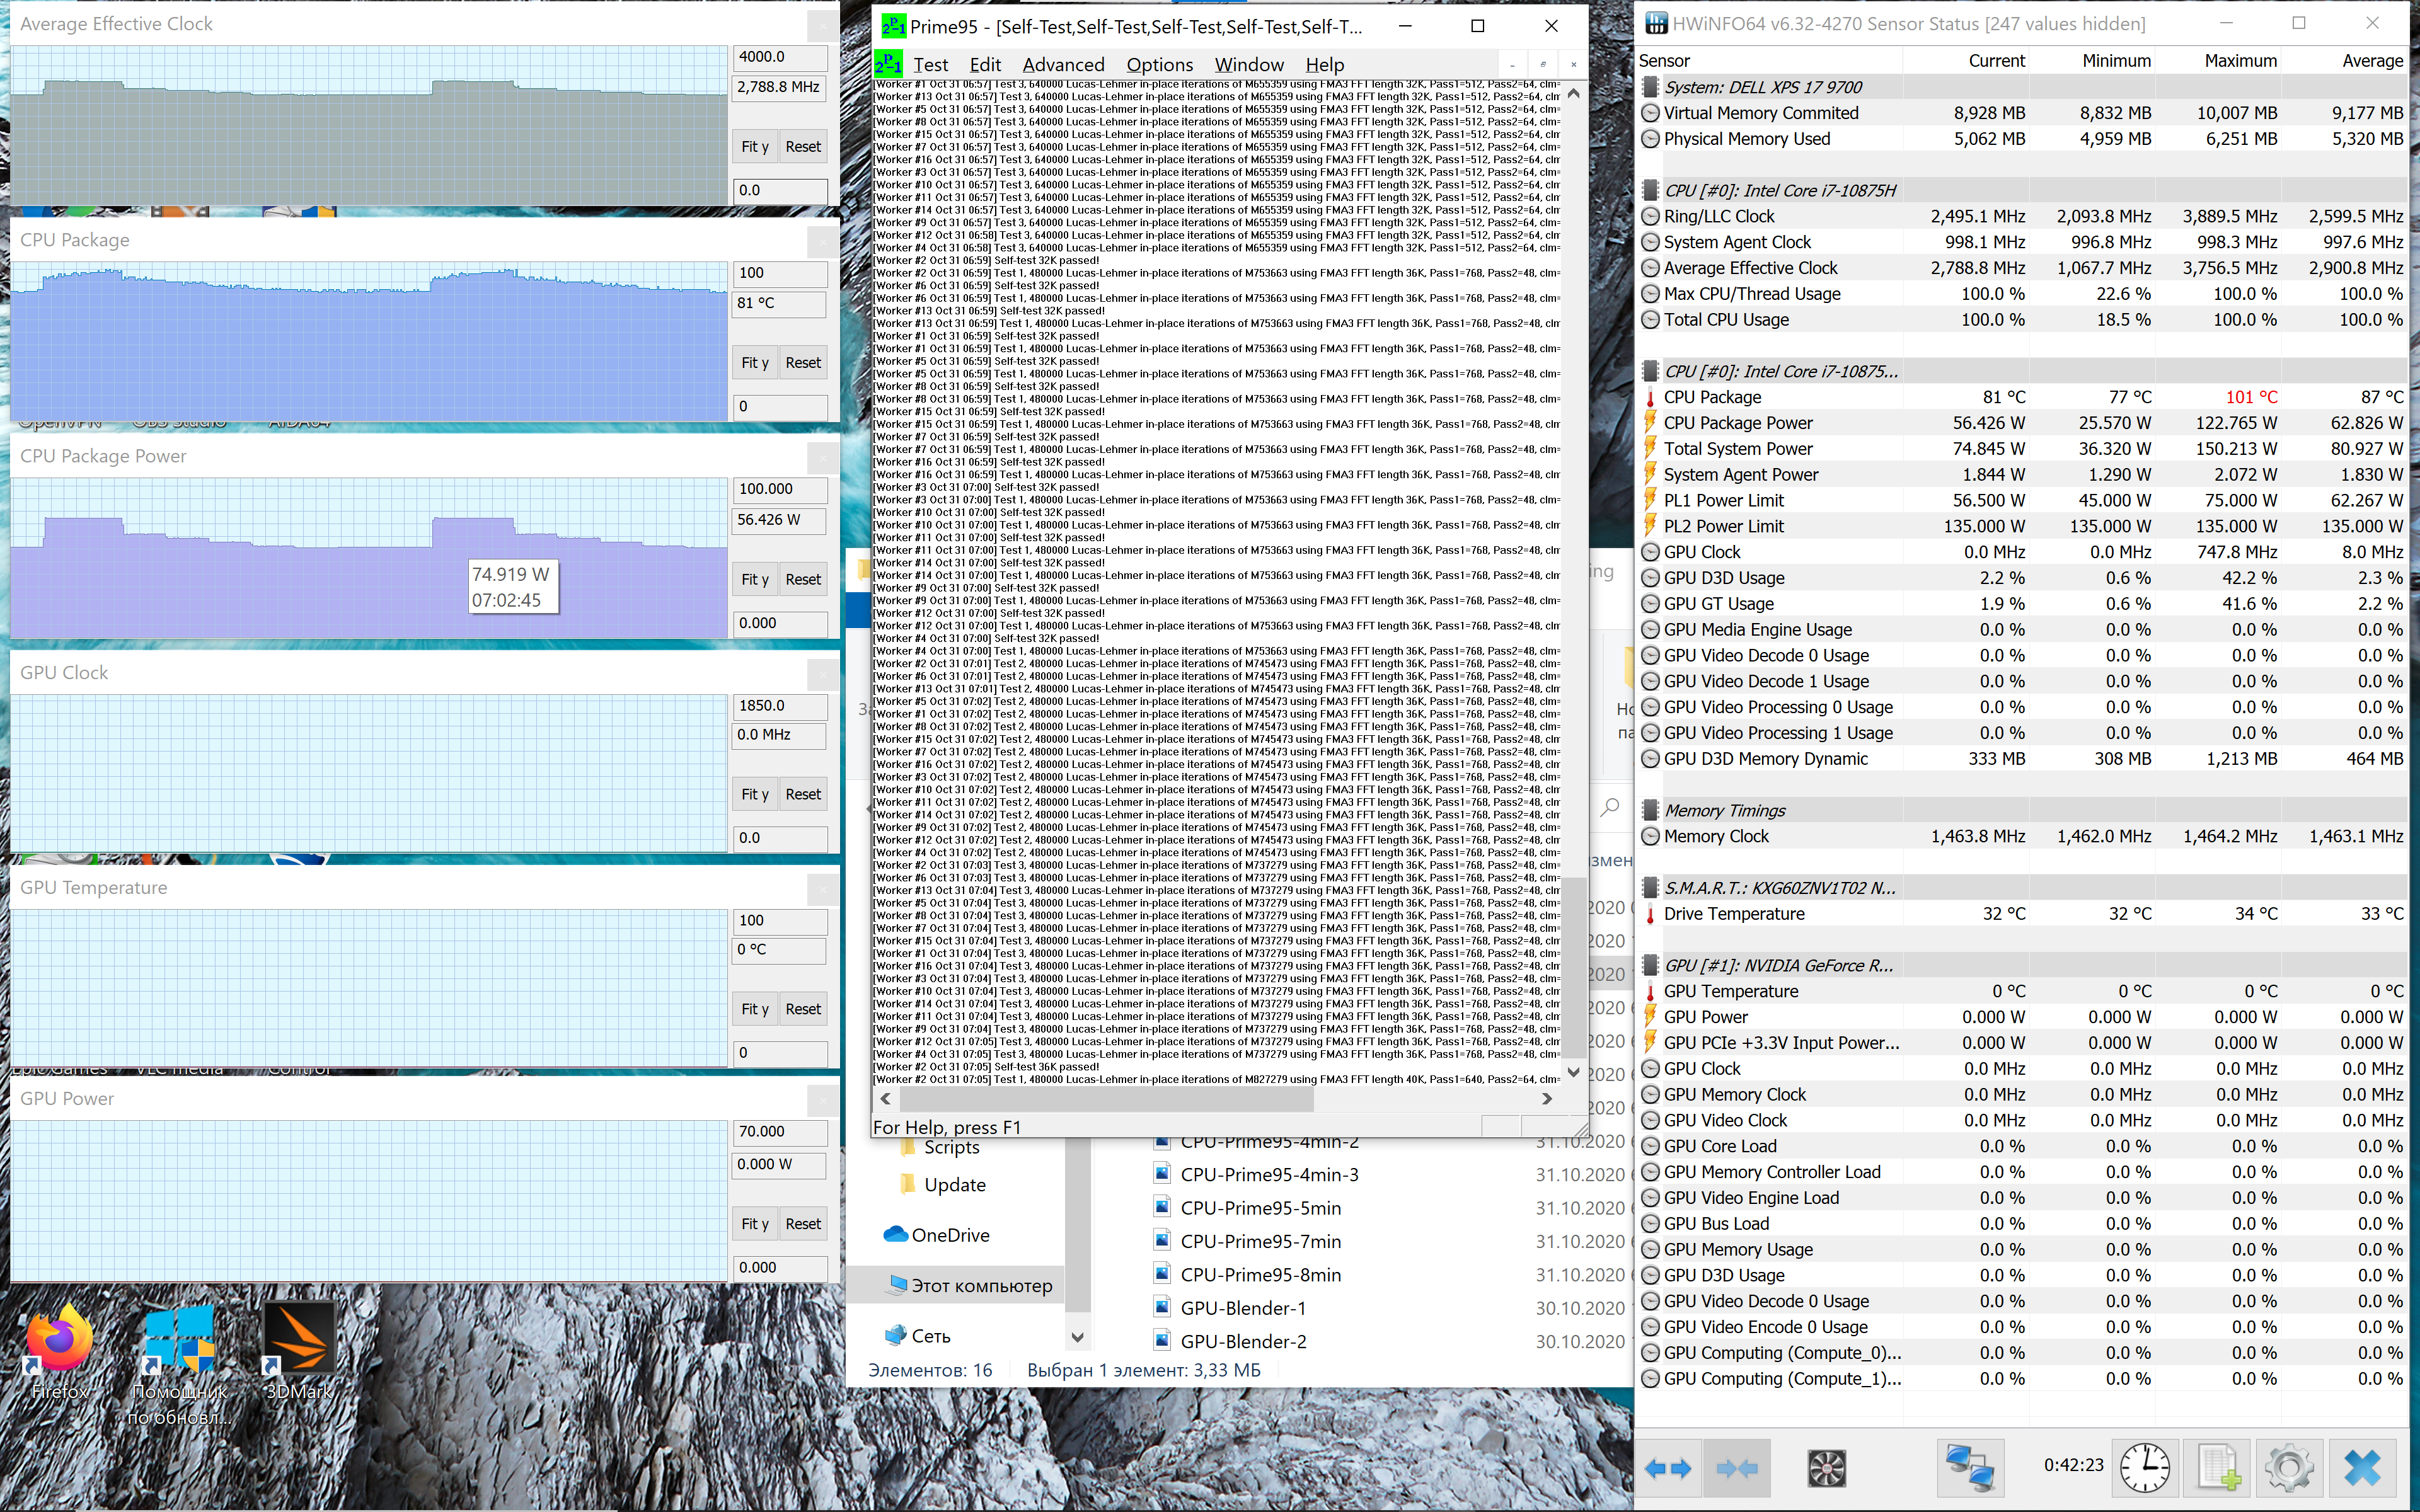Image resolution: width=2420 pixels, height=1512 pixels.
Task: Open Firefox desktop shortcut
Action: 60,1350
